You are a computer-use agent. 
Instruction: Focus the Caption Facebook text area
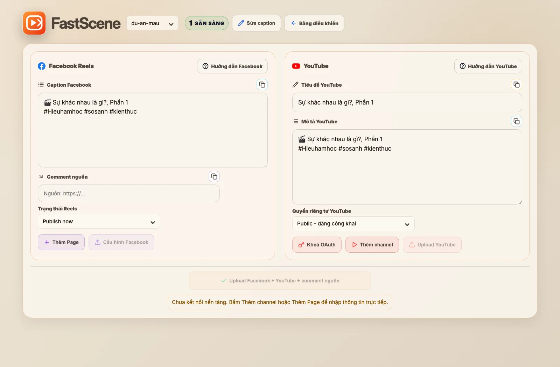(153, 130)
